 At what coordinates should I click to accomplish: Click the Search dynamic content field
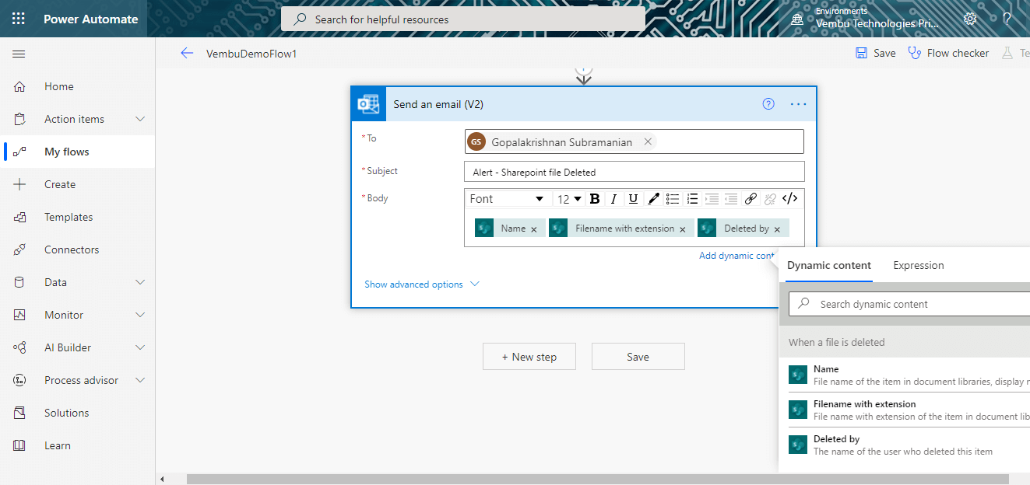pyautogui.click(x=909, y=304)
